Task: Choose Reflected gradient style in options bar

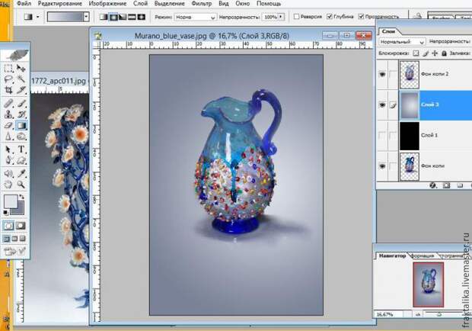Action: (132, 17)
